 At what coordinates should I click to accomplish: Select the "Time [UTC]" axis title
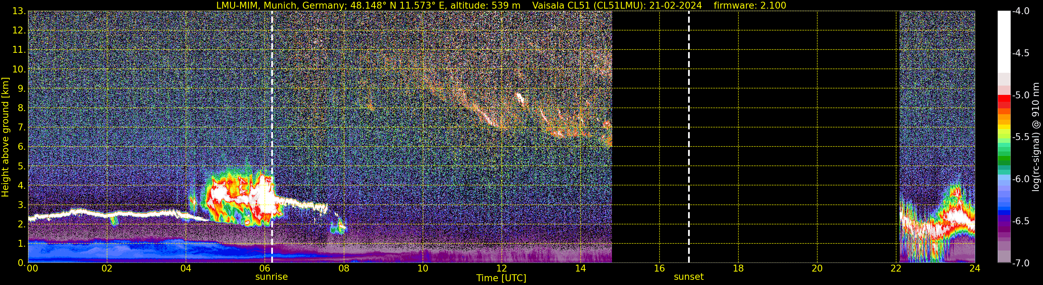coord(501,278)
